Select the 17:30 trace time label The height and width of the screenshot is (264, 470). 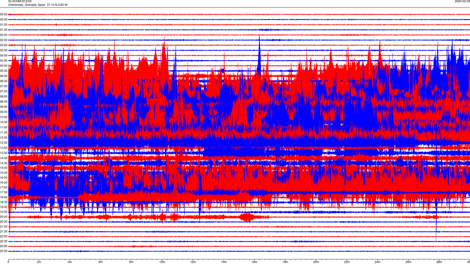pos(3,192)
